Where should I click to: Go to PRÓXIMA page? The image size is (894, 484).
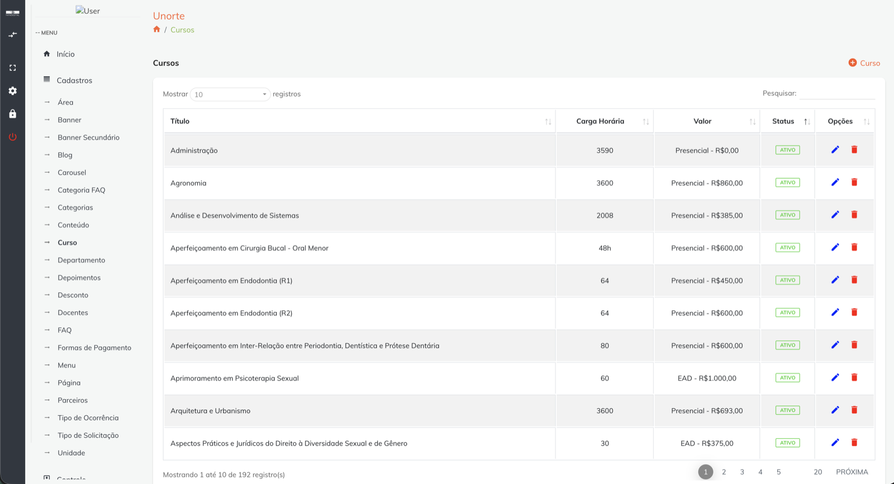point(852,472)
